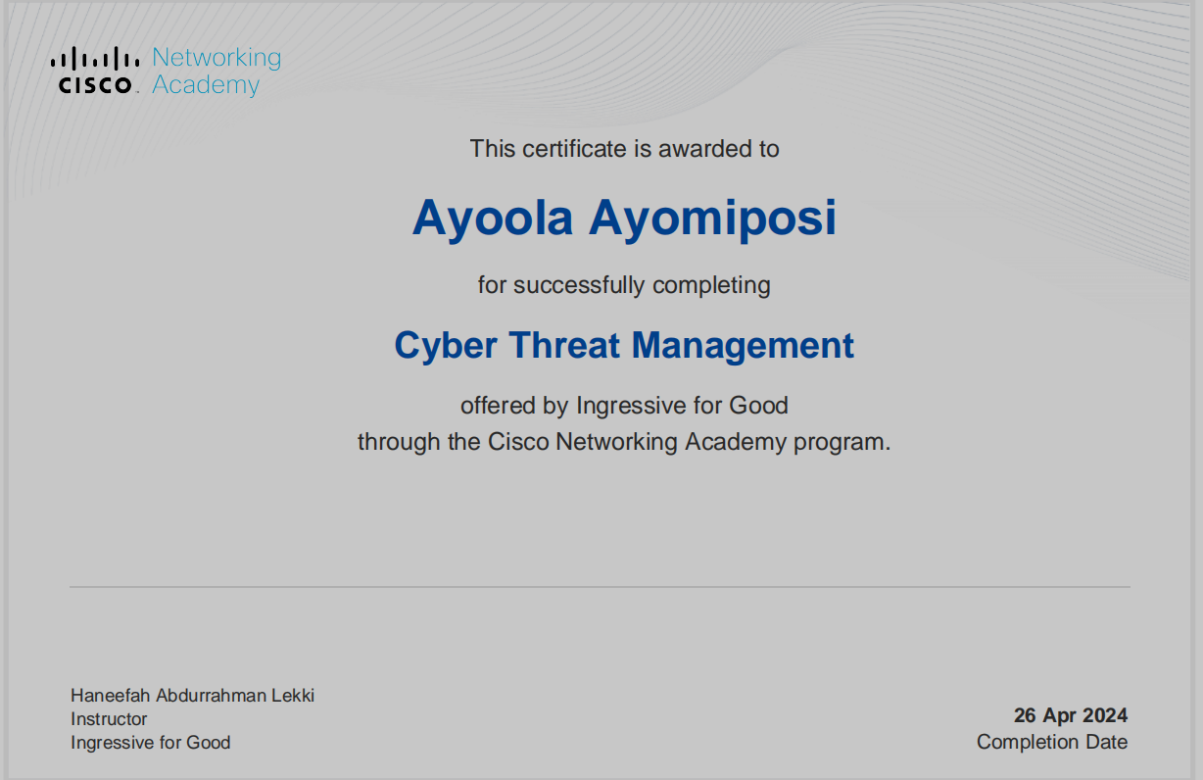Click the 'Instructor' label

pyautogui.click(x=109, y=719)
